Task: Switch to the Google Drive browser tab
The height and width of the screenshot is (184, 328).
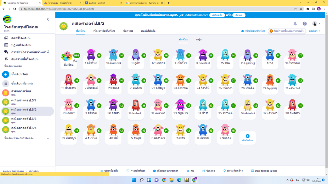Action: (62, 3)
